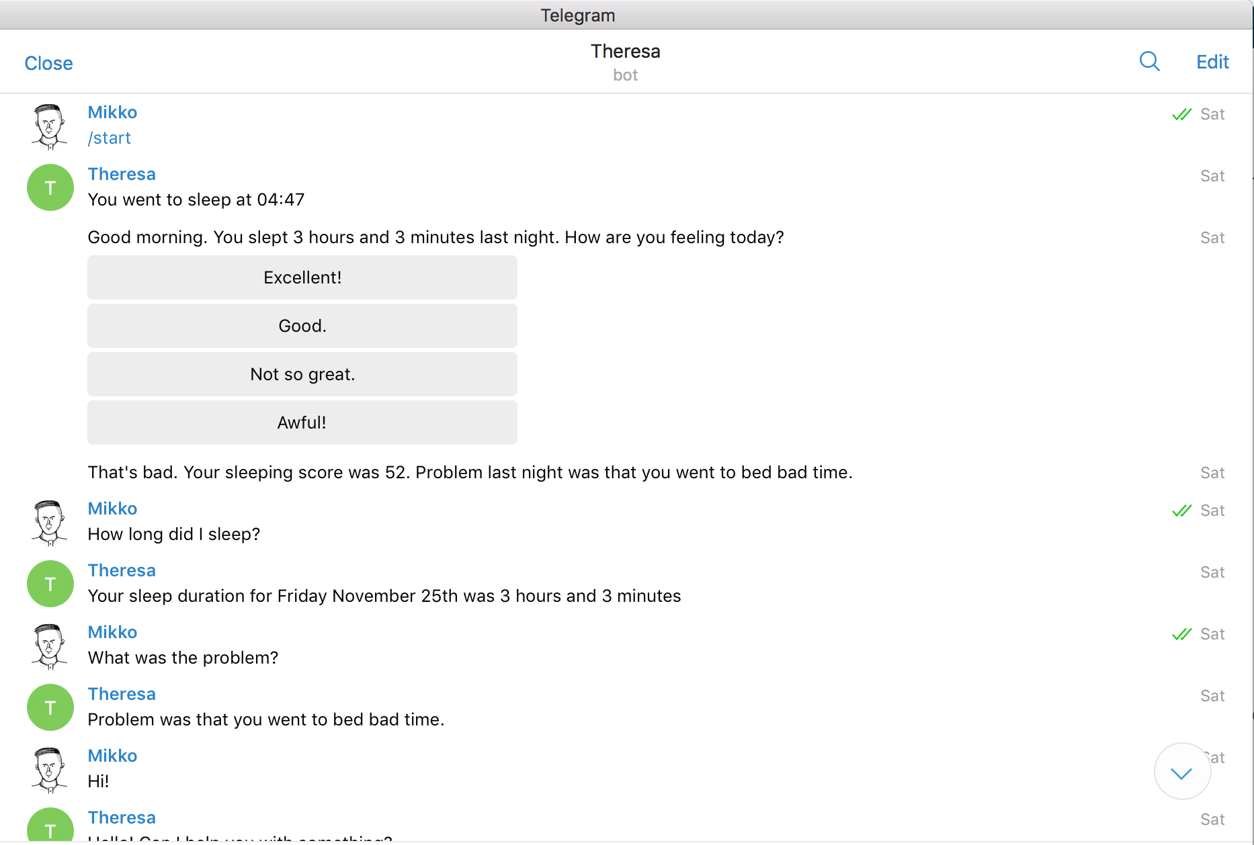Click Mikko's avatar beside 'Hi!' message

(50, 769)
